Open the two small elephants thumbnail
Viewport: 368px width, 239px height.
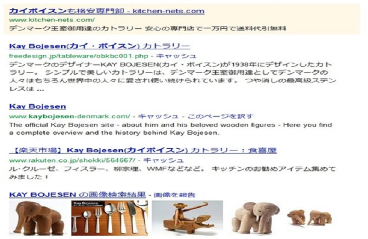point(310,218)
